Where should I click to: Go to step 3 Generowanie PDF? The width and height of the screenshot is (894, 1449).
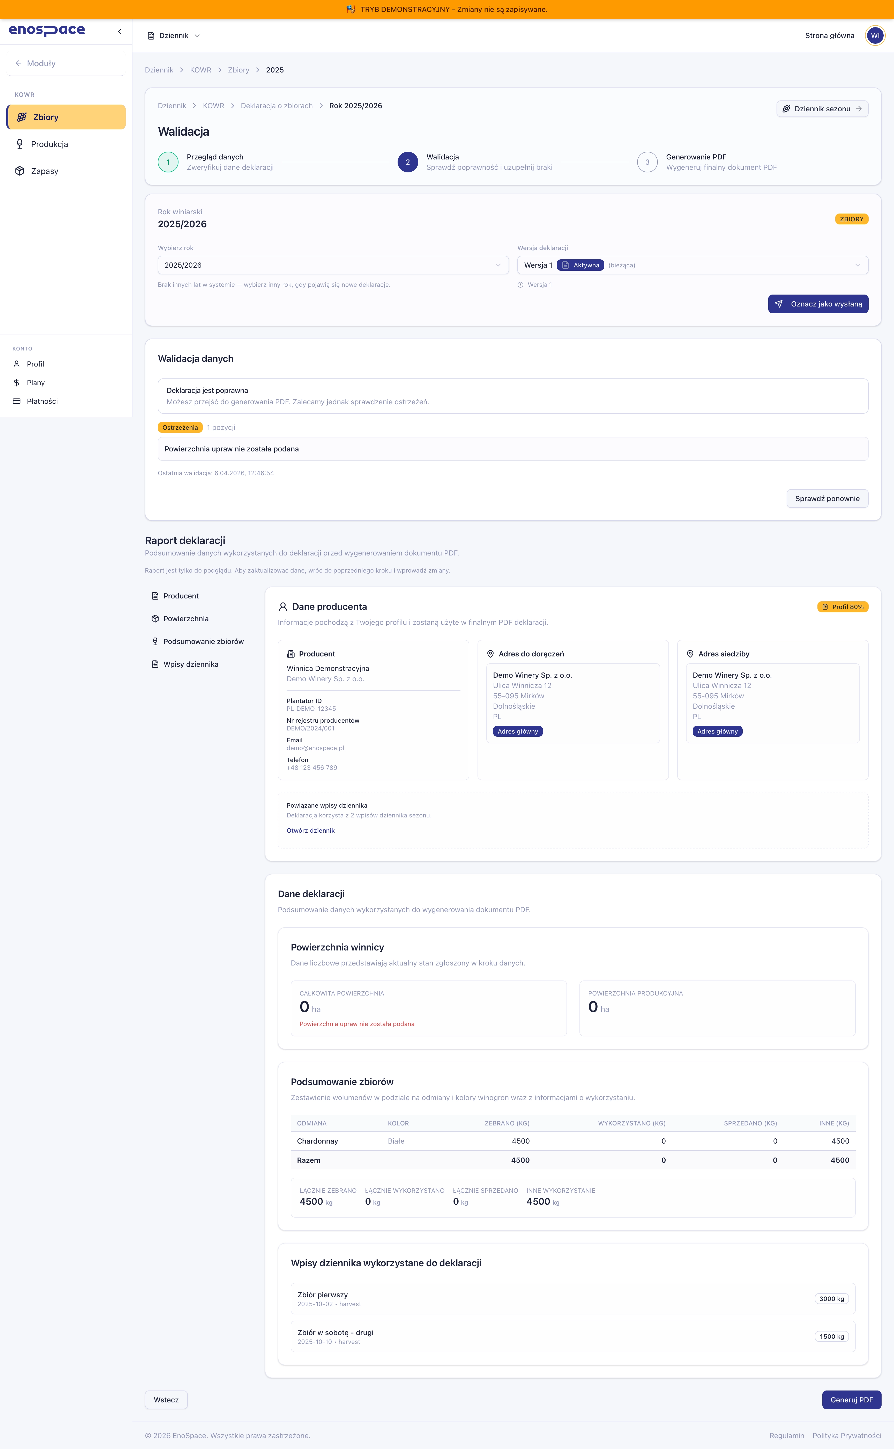click(647, 162)
